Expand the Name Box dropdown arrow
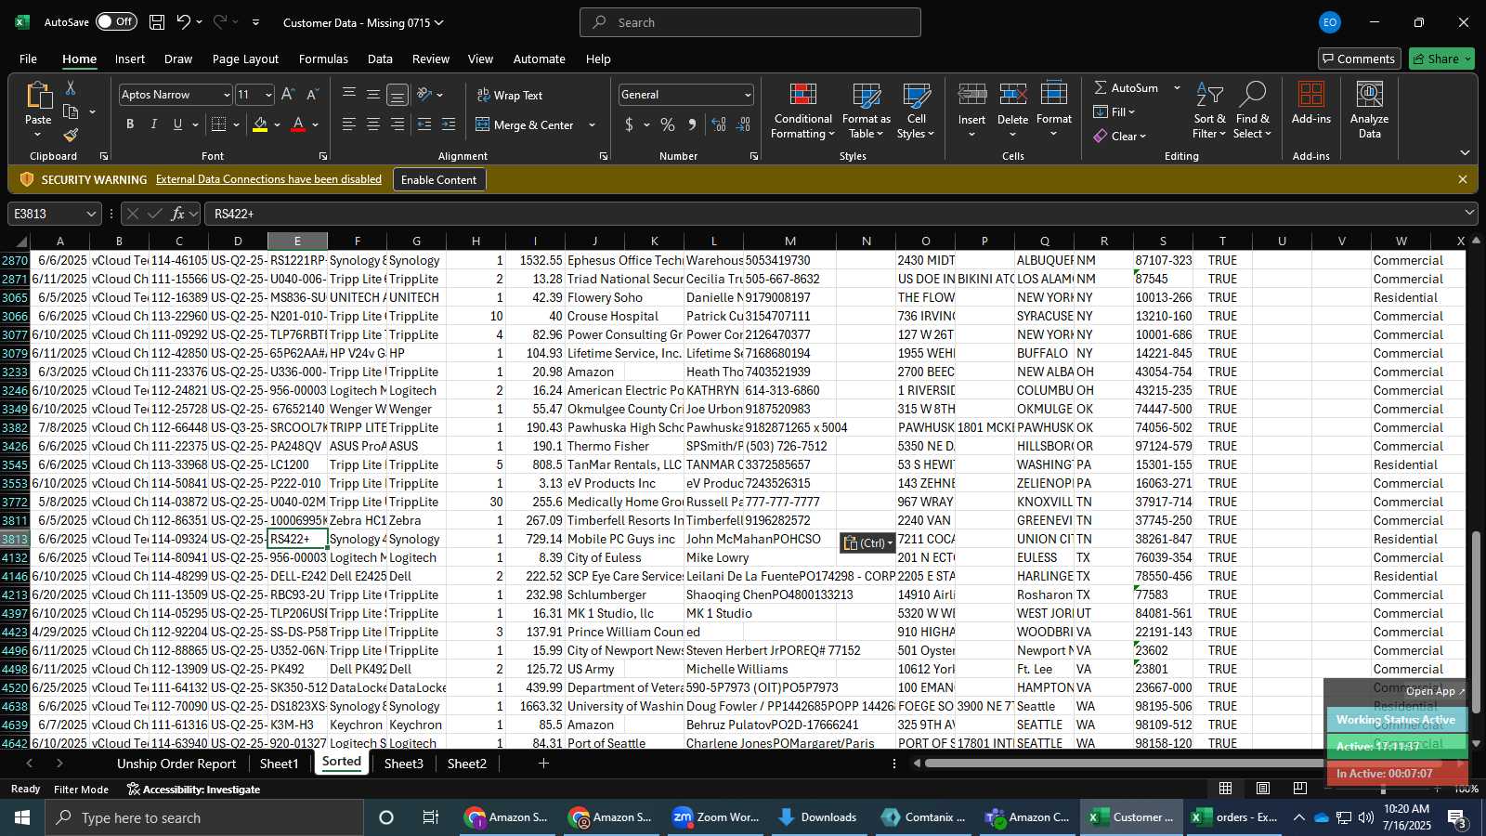This screenshot has width=1486, height=836. click(x=91, y=214)
